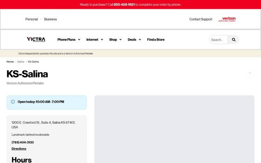The width and height of the screenshot is (261, 163).
Task: Click the Hours heading
Action: click(22, 160)
